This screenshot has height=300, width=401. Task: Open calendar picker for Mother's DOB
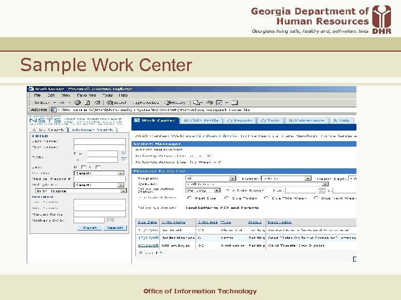tap(110, 220)
